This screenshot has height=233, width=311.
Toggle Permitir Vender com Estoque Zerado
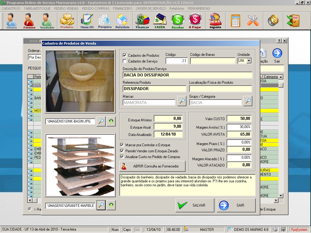tap(122, 151)
